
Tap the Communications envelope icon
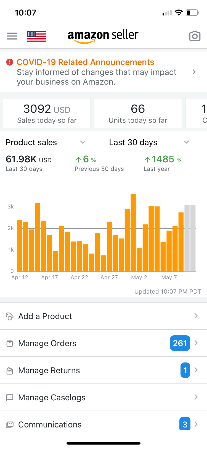(10, 425)
